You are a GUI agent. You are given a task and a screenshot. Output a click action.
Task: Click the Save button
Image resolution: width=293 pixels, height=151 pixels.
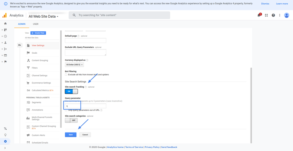tap(71, 135)
